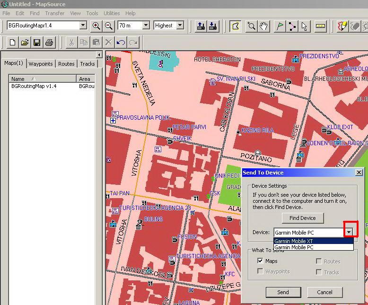This screenshot has height=305, width=368.
Task: Collapse the left panel with arrow button
Action: click(99, 55)
